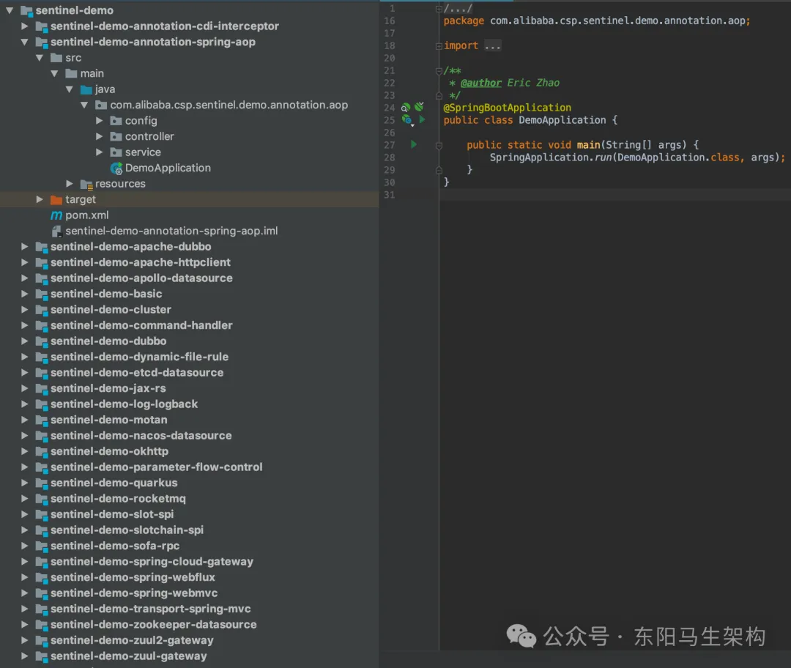
Task: Click the src folder icon
Action: (56, 58)
